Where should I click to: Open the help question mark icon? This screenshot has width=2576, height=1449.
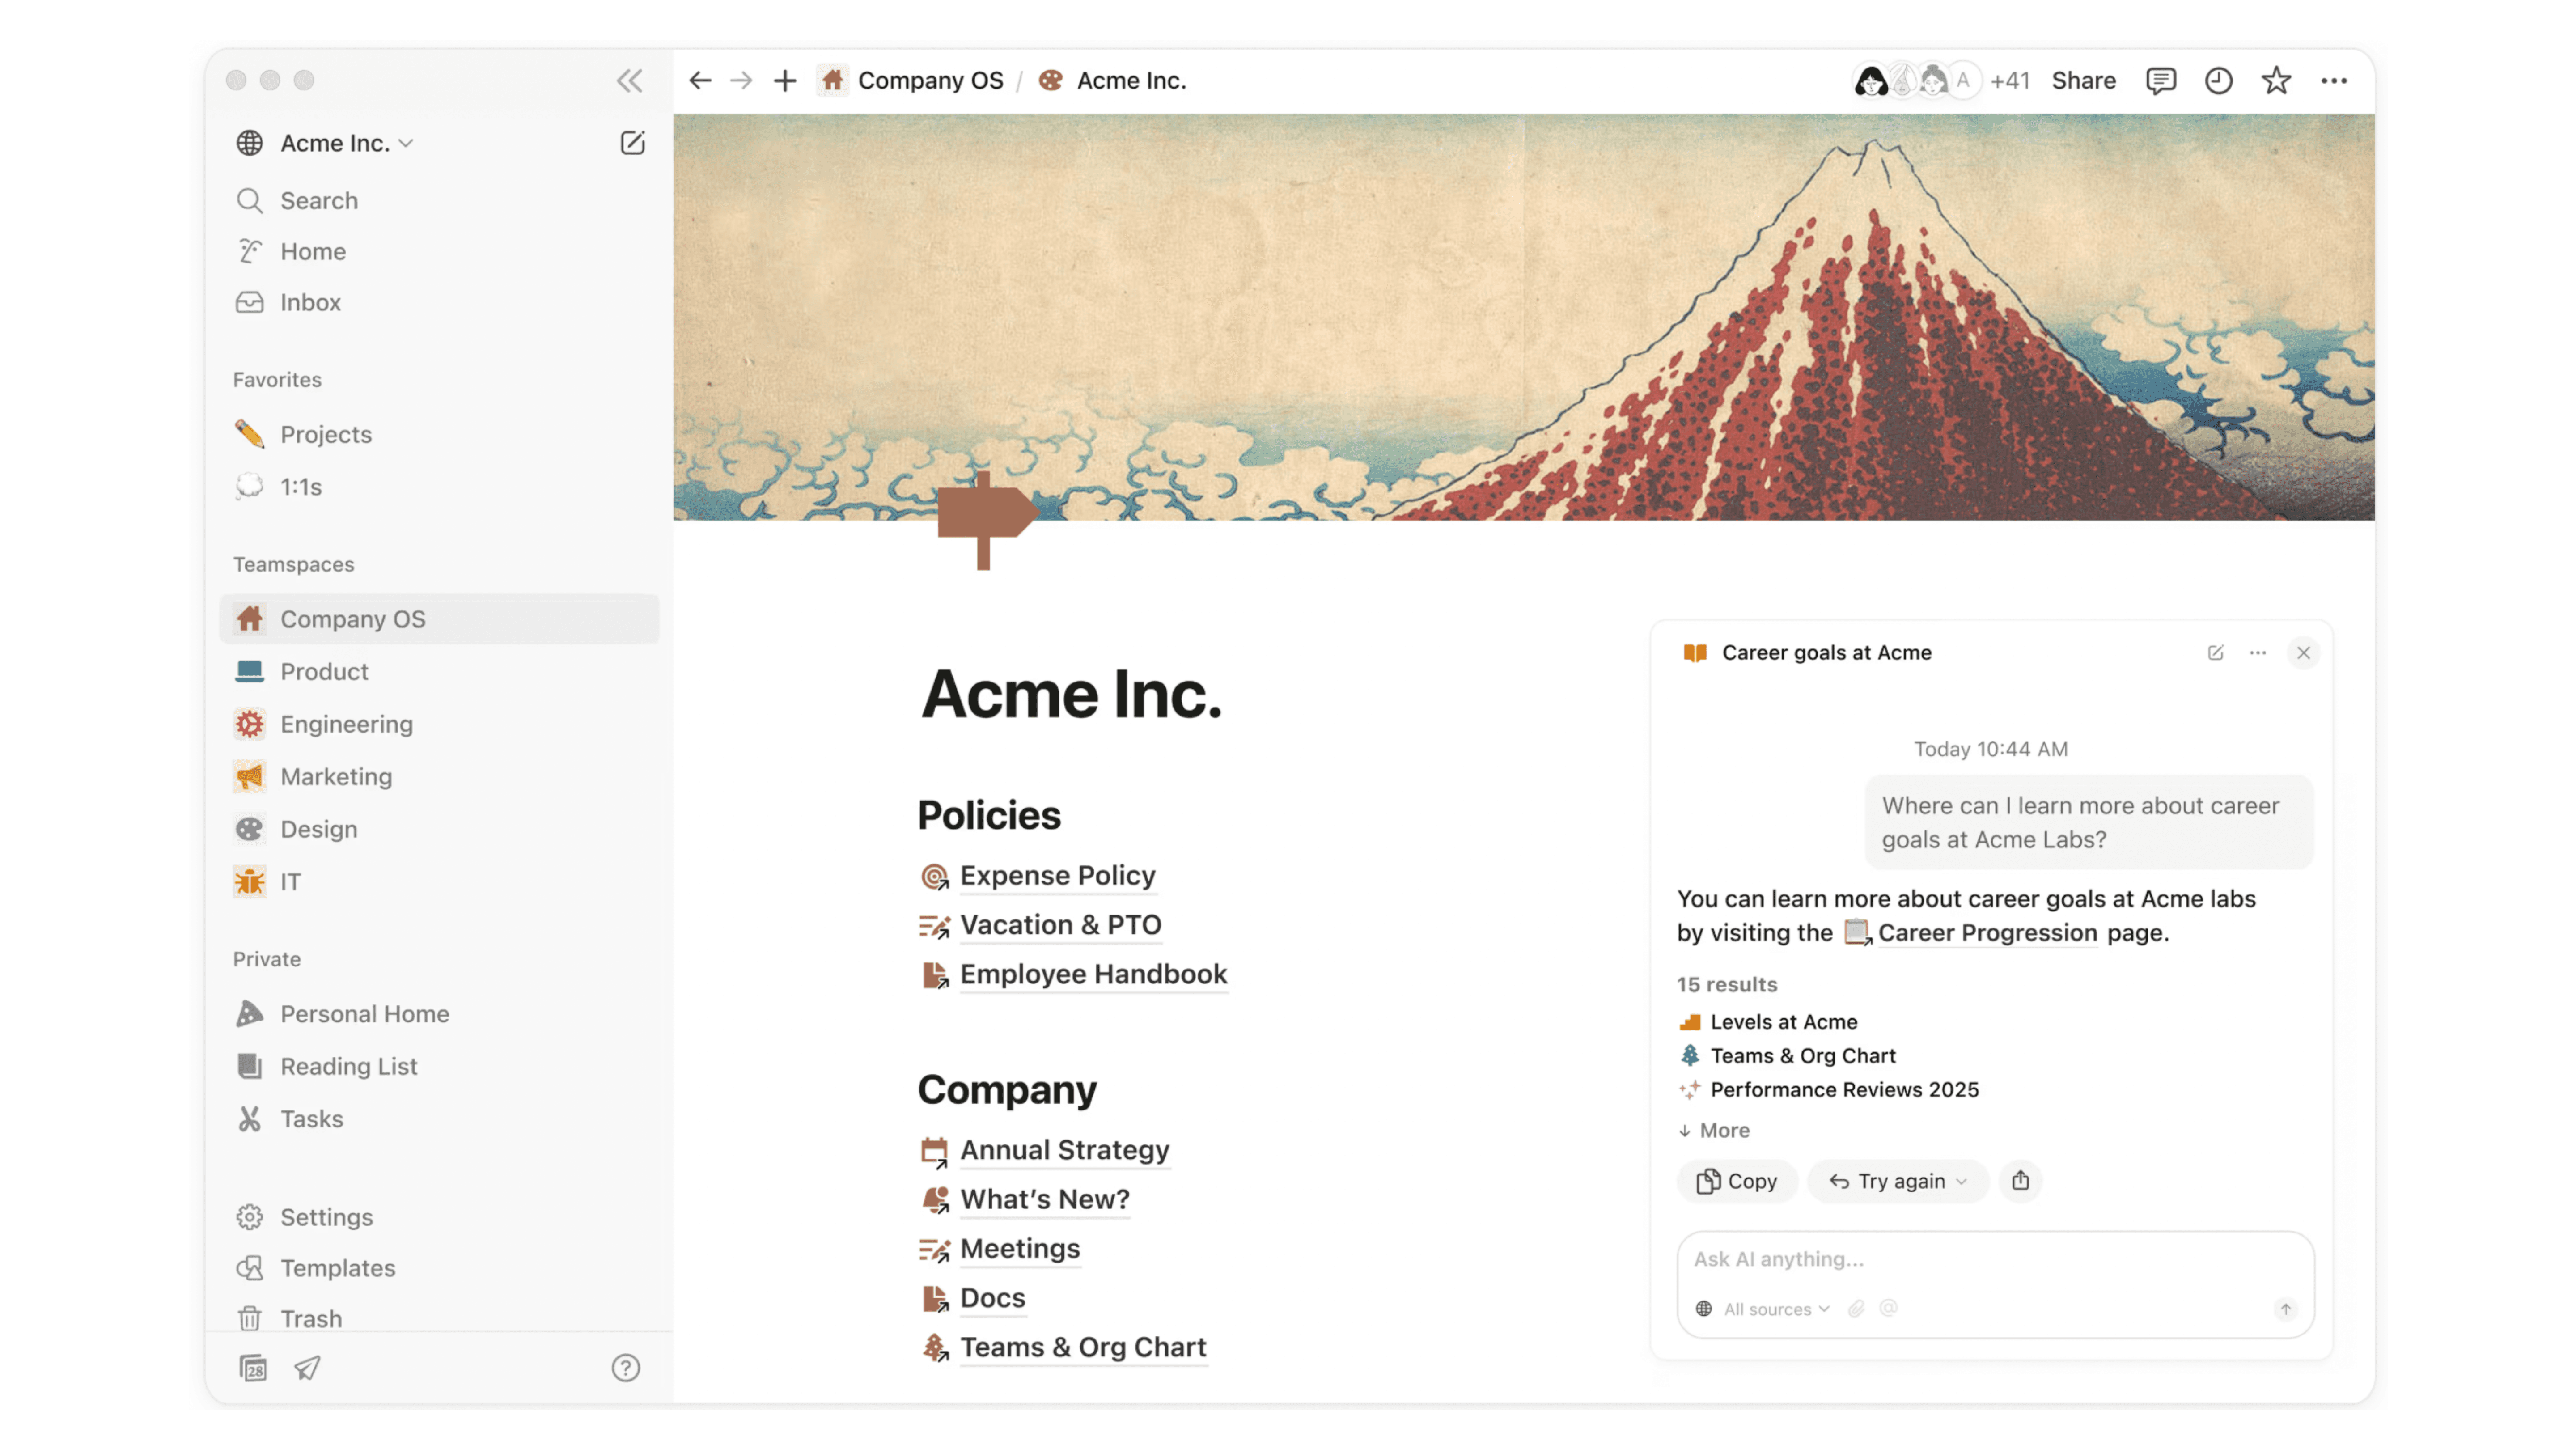626,1367
